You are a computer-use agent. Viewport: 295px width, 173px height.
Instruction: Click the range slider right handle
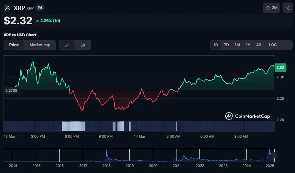(x=274, y=155)
